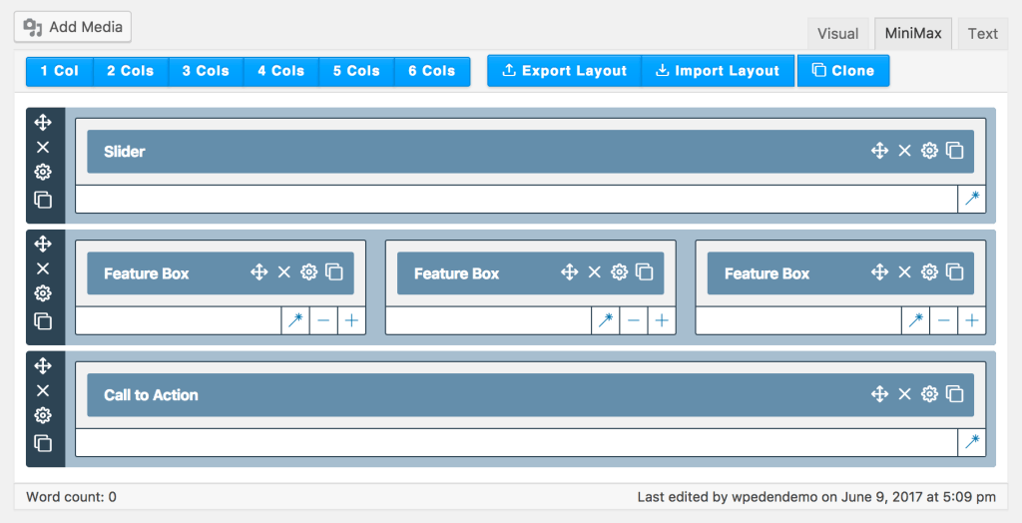Open settings gear of first Feature Box
Screen dimensions: 1022x523
pos(309,272)
